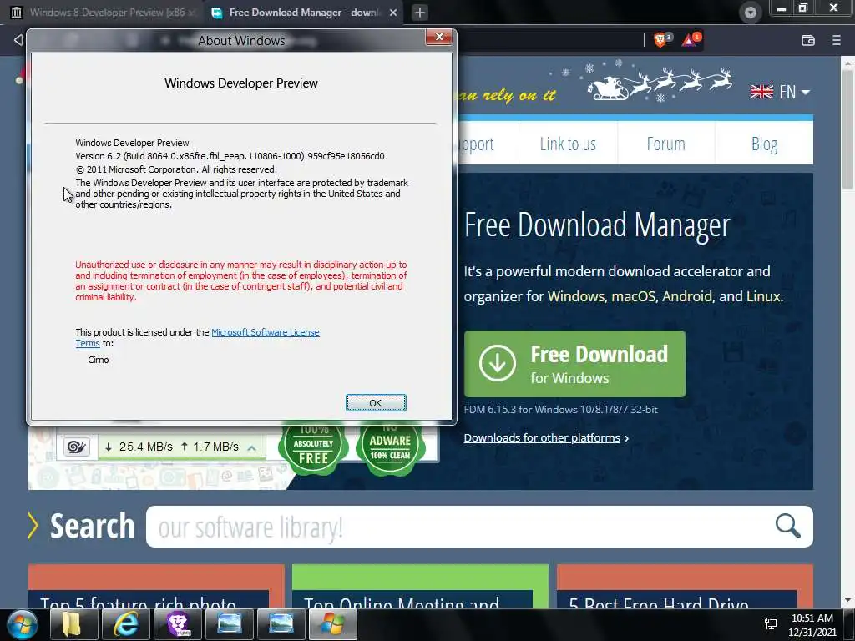Click the '© 2011 Microsoft Corporation' line

tap(176, 169)
